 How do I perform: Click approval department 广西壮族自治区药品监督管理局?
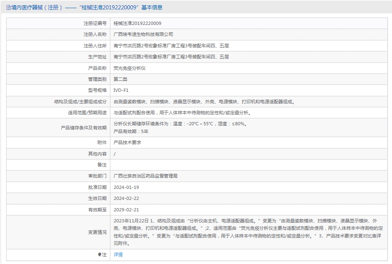145,176
